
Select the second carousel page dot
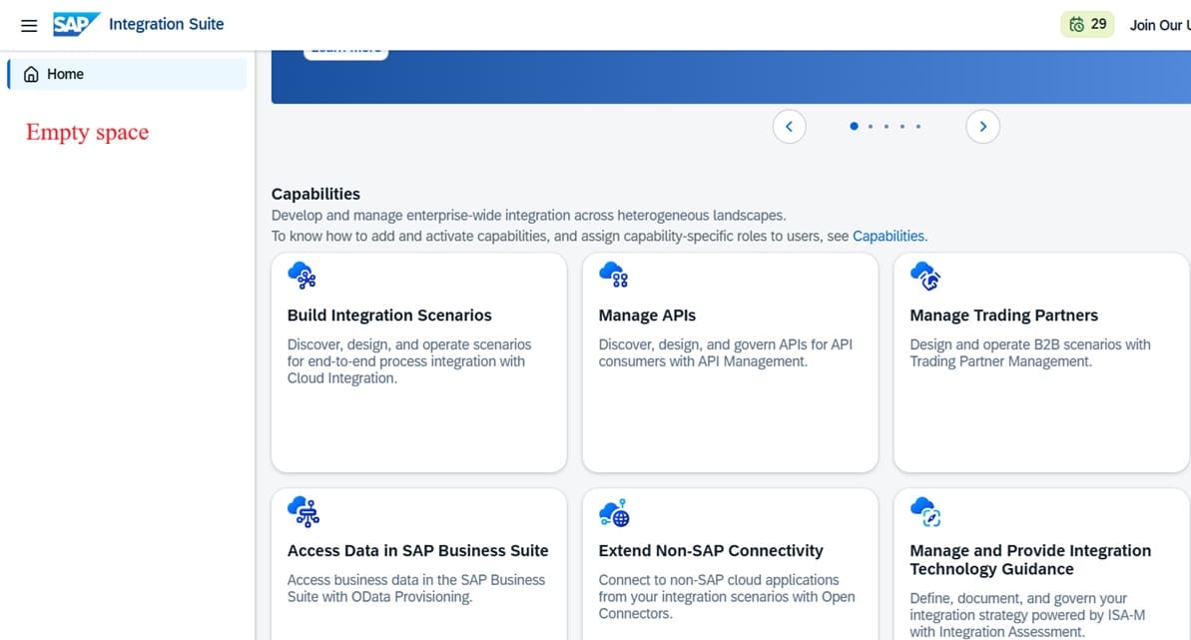871,126
